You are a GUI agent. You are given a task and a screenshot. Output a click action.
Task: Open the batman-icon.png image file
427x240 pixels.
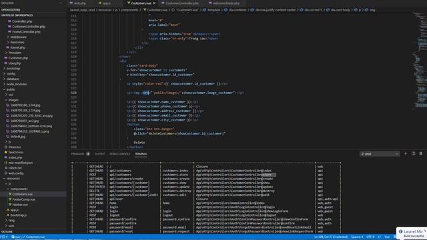[31, 126]
